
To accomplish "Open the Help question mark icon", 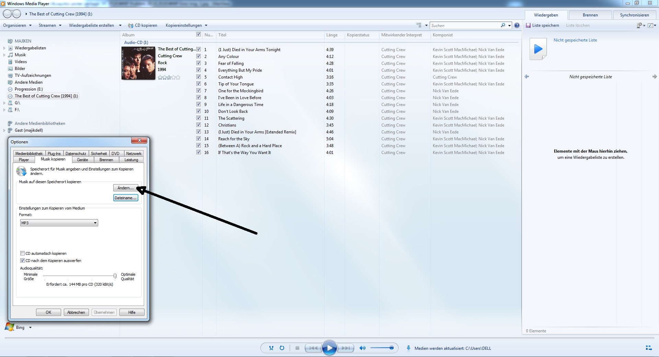I will [517, 25].
